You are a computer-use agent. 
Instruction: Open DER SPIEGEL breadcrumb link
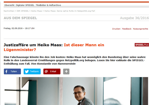click(23, 11)
